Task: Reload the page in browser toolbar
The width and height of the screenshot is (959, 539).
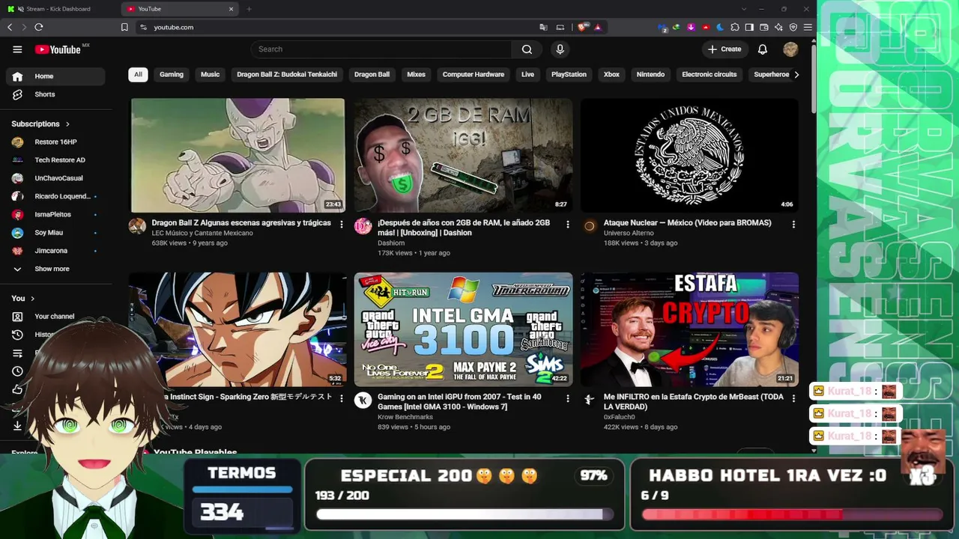Action: click(39, 27)
